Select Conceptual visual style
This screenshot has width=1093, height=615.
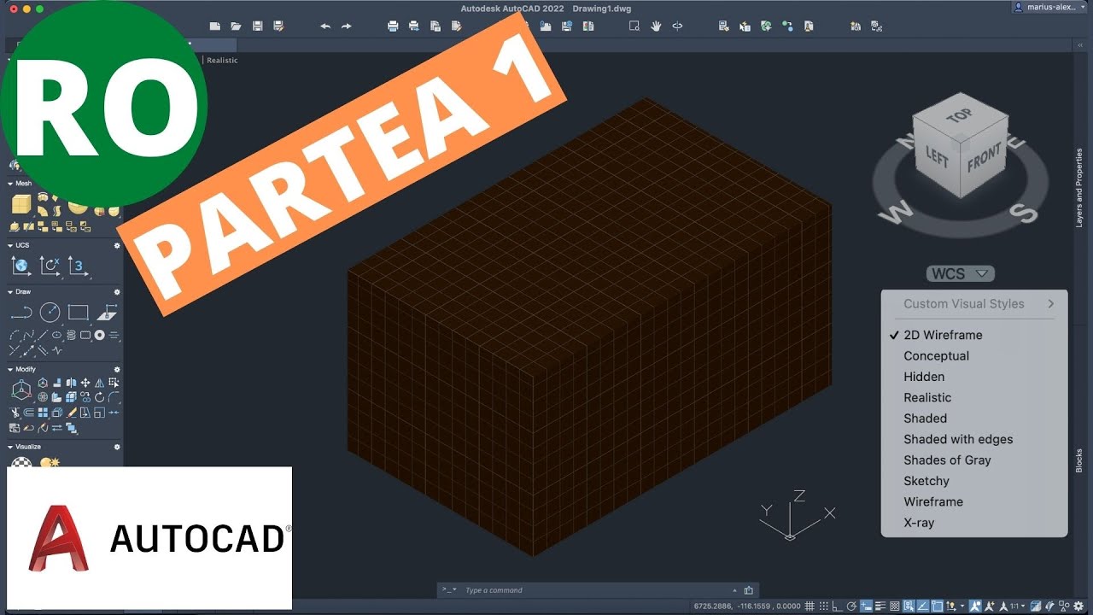pos(936,355)
